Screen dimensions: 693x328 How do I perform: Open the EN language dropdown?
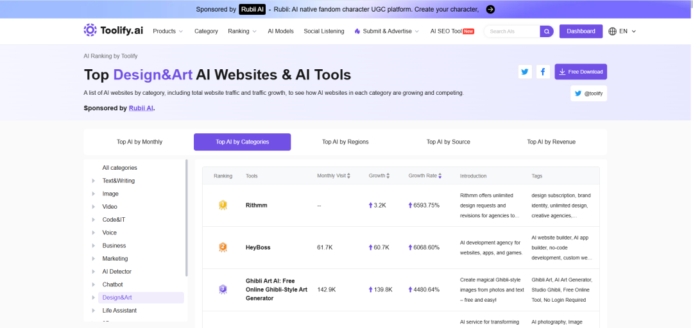click(x=628, y=31)
